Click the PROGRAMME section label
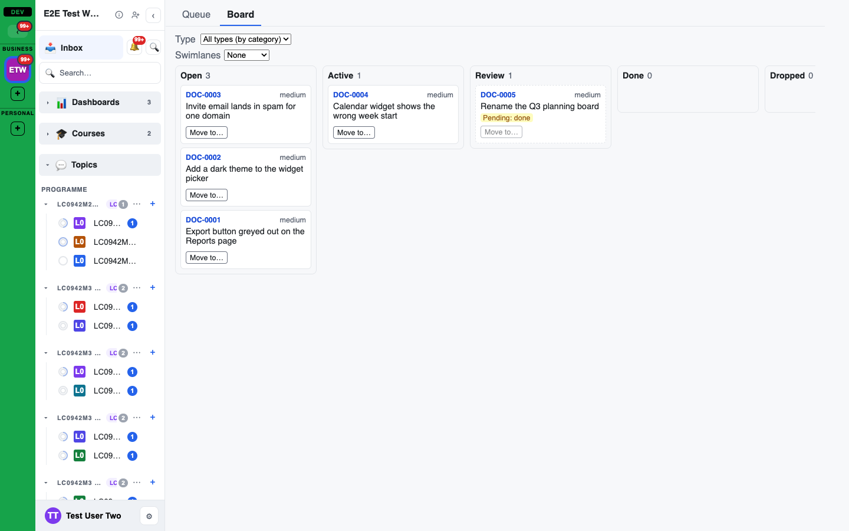Screen dimensions: 849x531 tap(64, 189)
